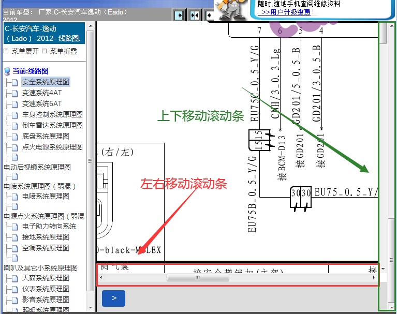Image resolution: width=397 pixels, height=314 pixels.
Task: Select 车身控制系统原理图 entry
Action: coord(52,115)
